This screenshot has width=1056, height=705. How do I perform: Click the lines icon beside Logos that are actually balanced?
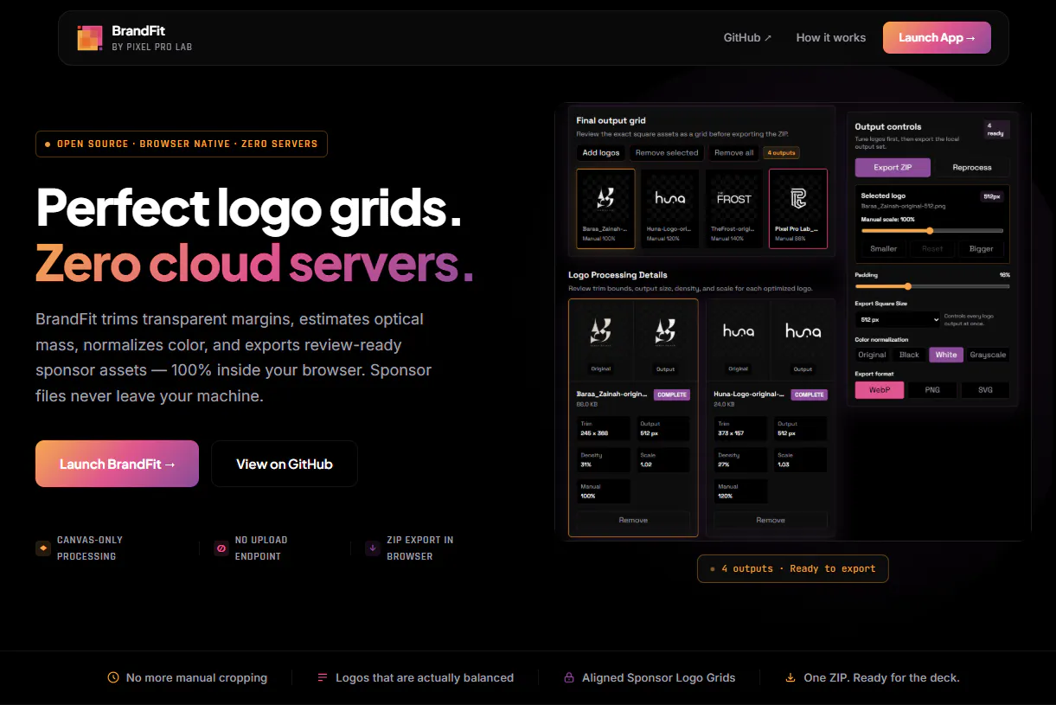(x=323, y=677)
